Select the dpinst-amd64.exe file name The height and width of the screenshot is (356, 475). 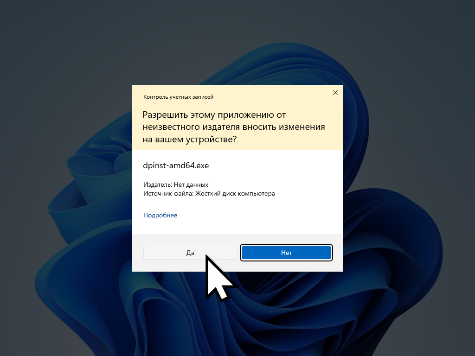click(176, 165)
